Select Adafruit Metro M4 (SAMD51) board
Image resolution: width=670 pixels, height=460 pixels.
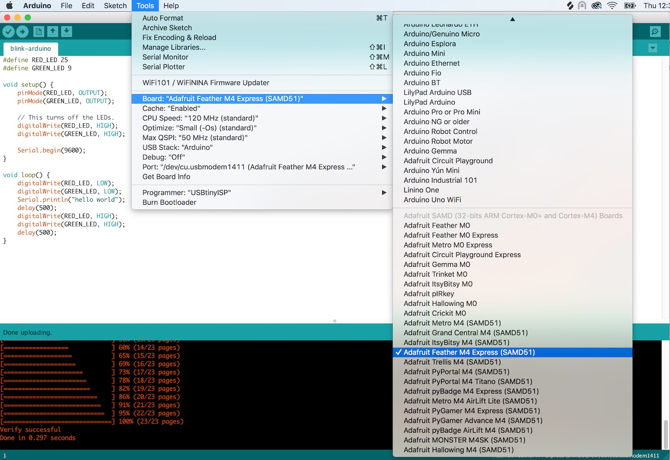coord(513,323)
